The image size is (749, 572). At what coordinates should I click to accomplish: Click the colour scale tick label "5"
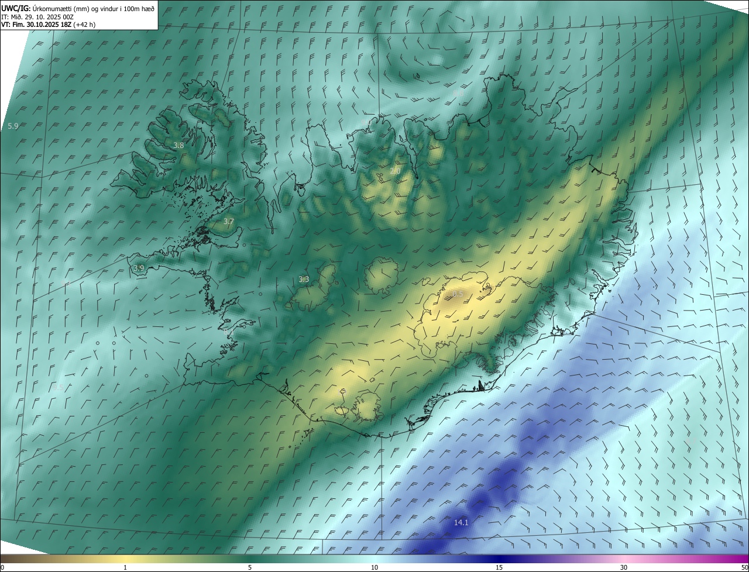point(250,567)
